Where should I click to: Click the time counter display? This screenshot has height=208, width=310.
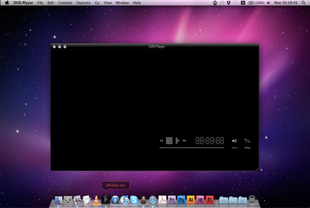pyautogui.click(x=210, y=141)
